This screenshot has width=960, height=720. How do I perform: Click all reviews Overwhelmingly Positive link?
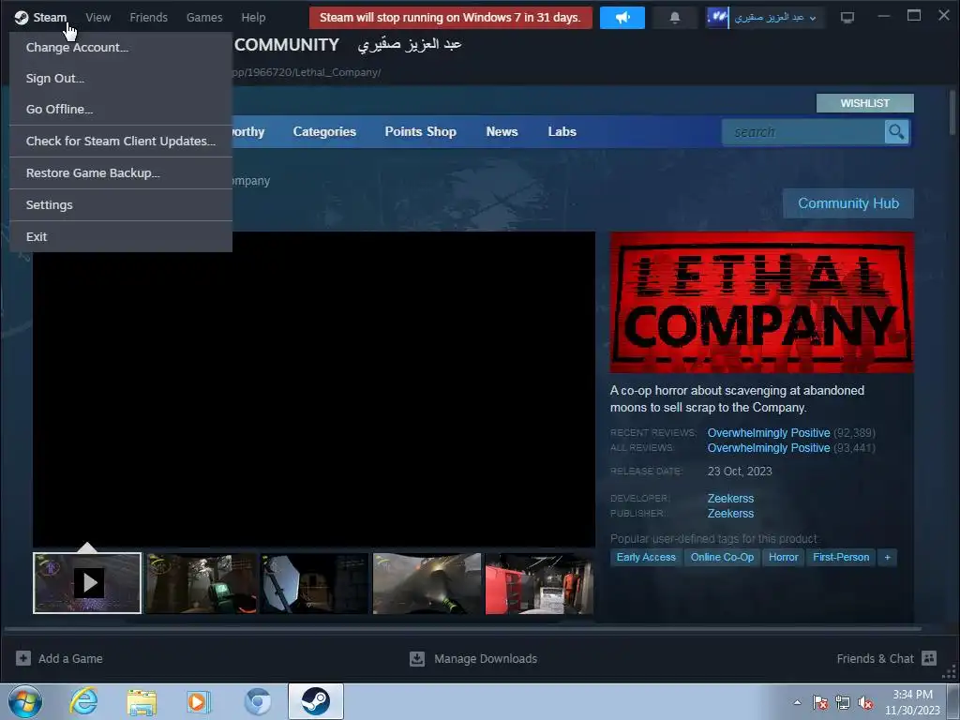[x=769, y=448]
